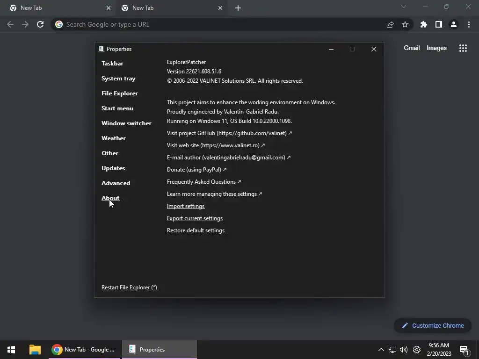Viewport: 479px width, 359px height.
Task: Open the valinet.ro web site link
Action: (x=216, y=145)
